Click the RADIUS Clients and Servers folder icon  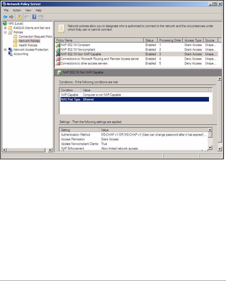(x=10, y=28)
